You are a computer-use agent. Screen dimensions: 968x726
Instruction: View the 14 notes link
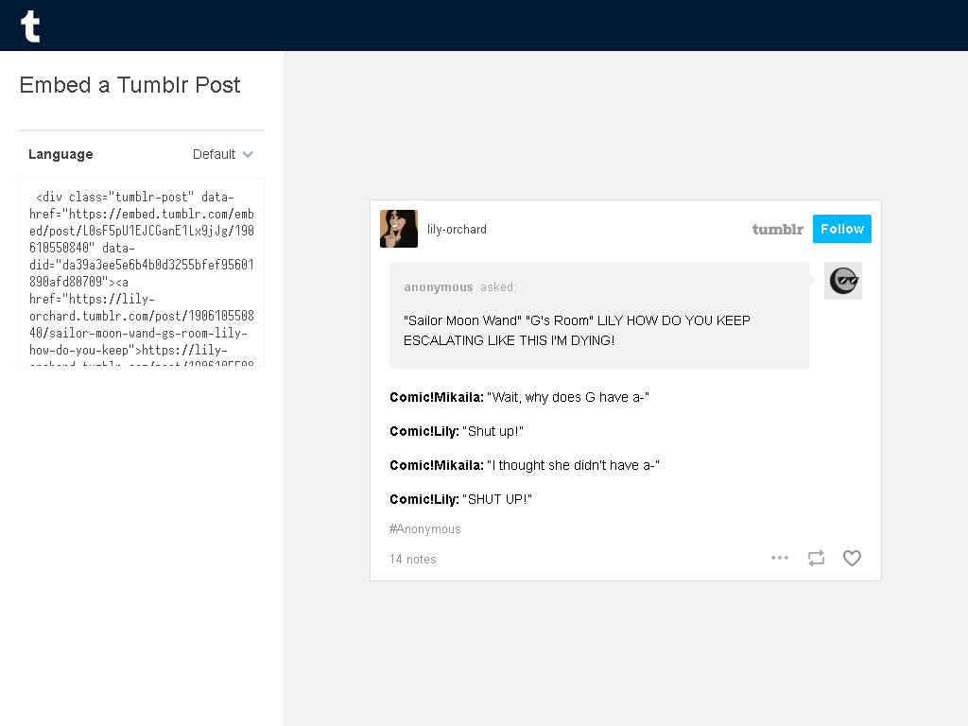pos(412,560)
